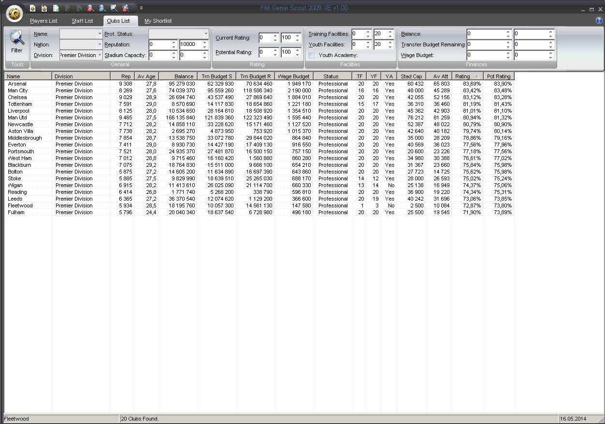Image resolution: width=605 pixels, height=424 pixels.
Task: Expand the Prof. Status dropdown
Action: click(206, 34)
